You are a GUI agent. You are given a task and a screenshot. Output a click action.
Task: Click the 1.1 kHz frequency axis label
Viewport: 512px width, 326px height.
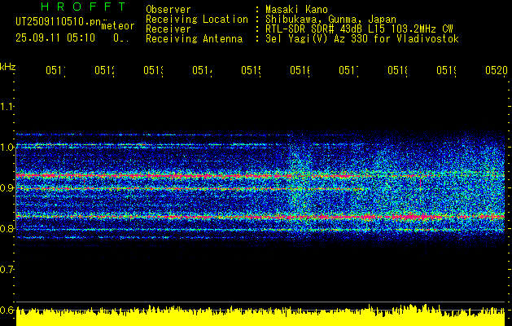(x=7, y=106)
